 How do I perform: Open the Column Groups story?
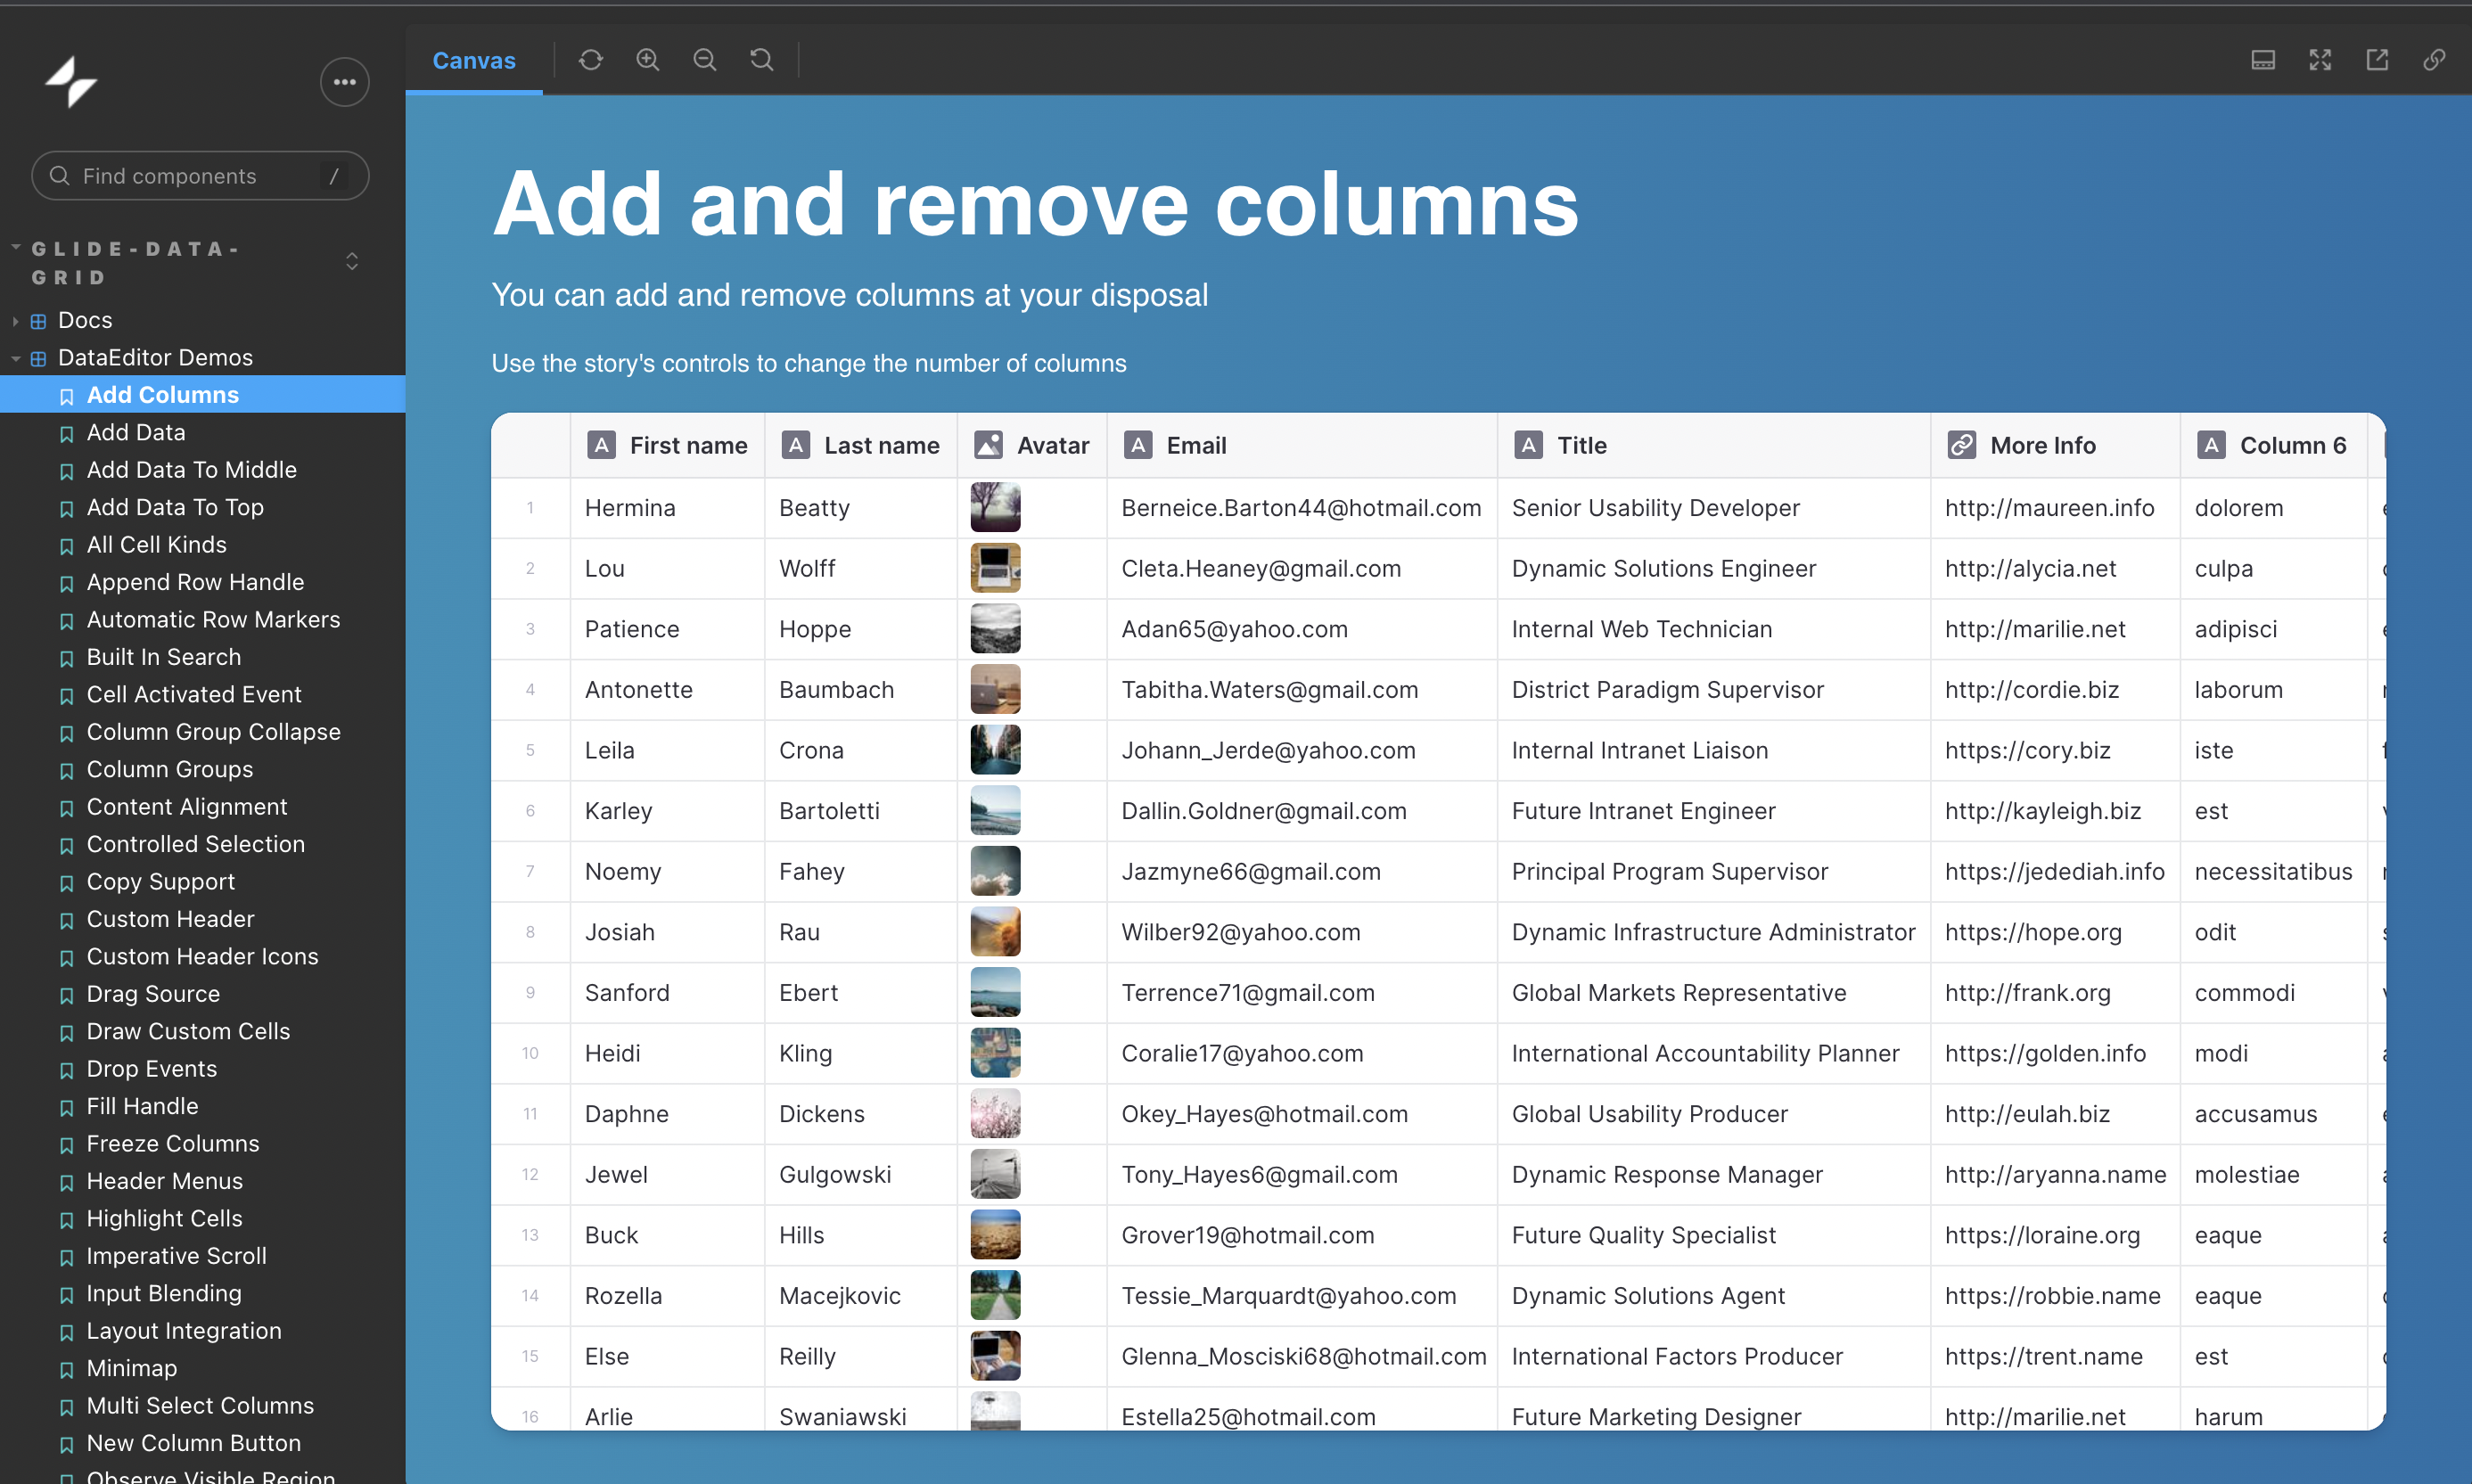[x=170, y=769]
